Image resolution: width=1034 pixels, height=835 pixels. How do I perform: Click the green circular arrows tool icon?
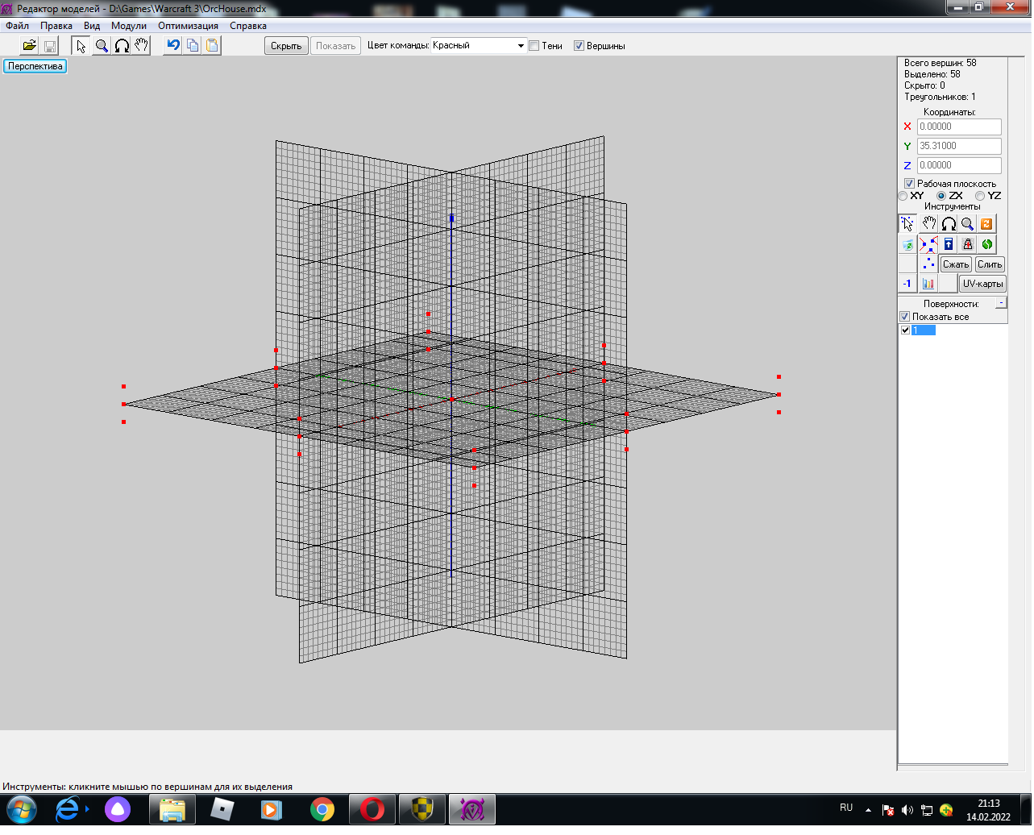[x=987, y=244]
